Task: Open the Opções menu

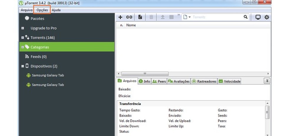Action: coord(42,10)
